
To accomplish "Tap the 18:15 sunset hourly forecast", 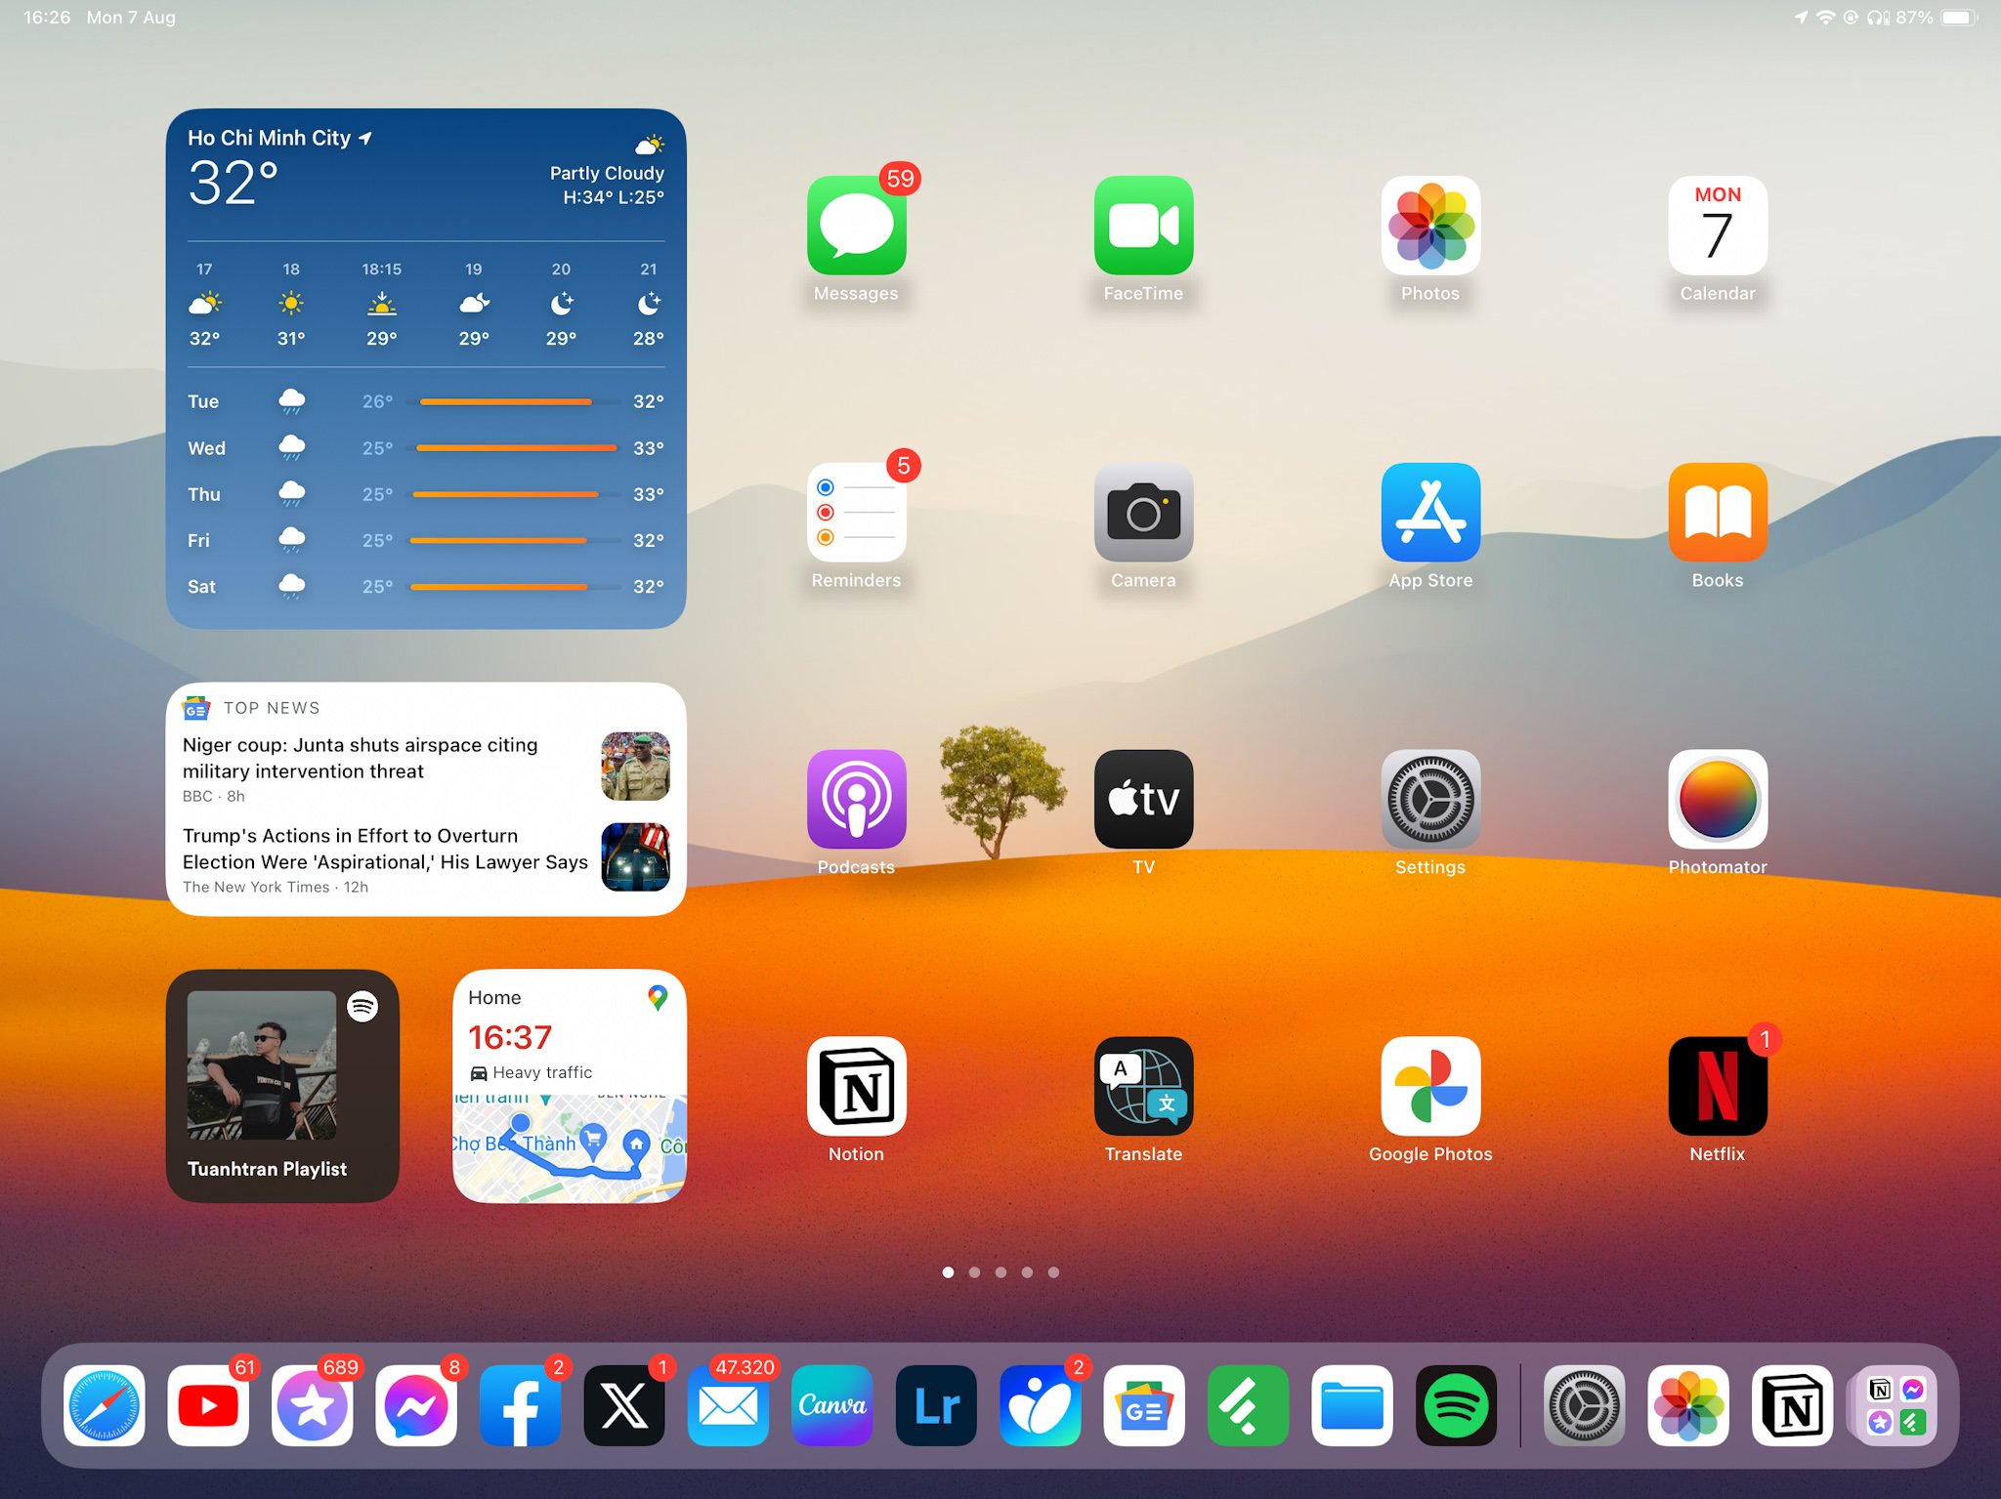I will pos(382,304).
